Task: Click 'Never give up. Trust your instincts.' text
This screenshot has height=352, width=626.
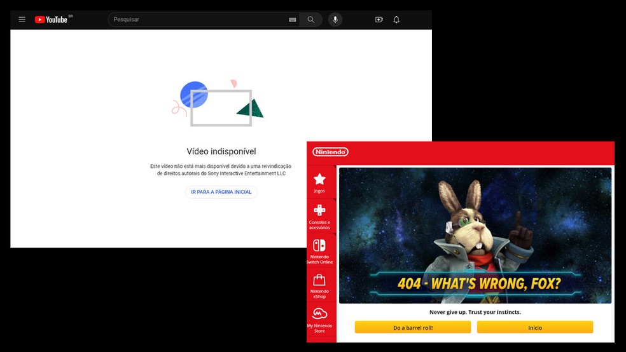Action: [x=475, y=312]
